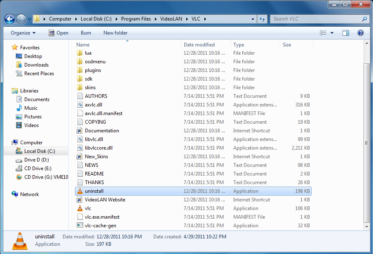Click the axvlc.dll file icon
Viewport: 373px width, 254px height.
point(80,105)
